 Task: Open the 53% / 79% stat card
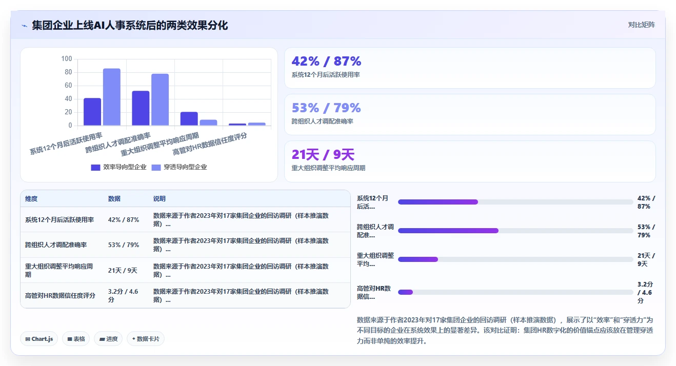coord(470,114)
